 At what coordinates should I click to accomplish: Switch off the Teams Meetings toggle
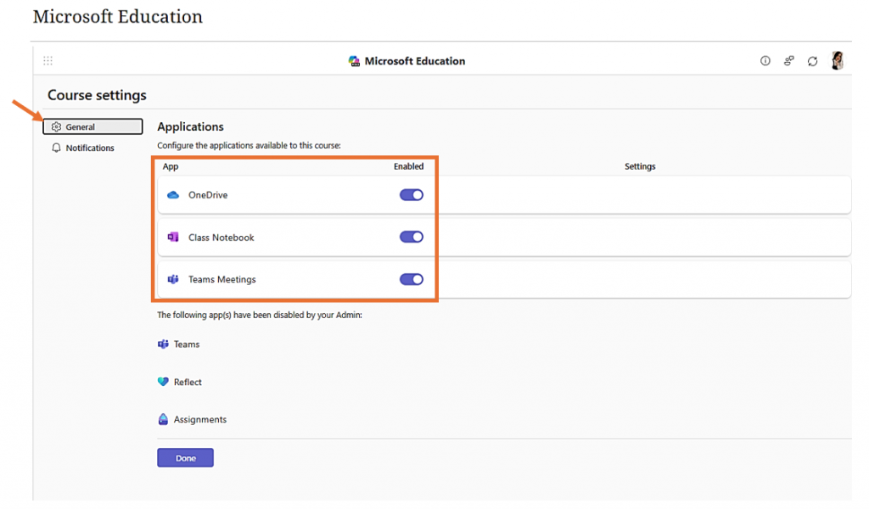coord(412,279)
